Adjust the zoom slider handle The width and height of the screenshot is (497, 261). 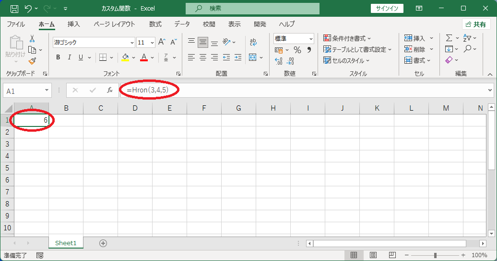pos(435,255)
